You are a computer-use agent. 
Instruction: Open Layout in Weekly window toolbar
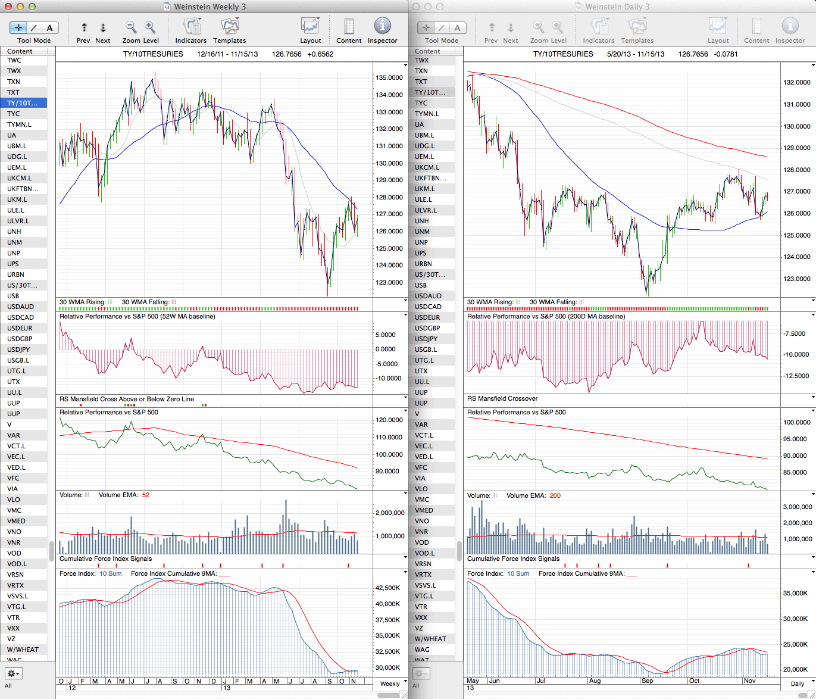tap(310, 27)
